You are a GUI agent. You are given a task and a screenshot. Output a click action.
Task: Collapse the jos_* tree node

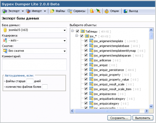(x=77, y=36)
